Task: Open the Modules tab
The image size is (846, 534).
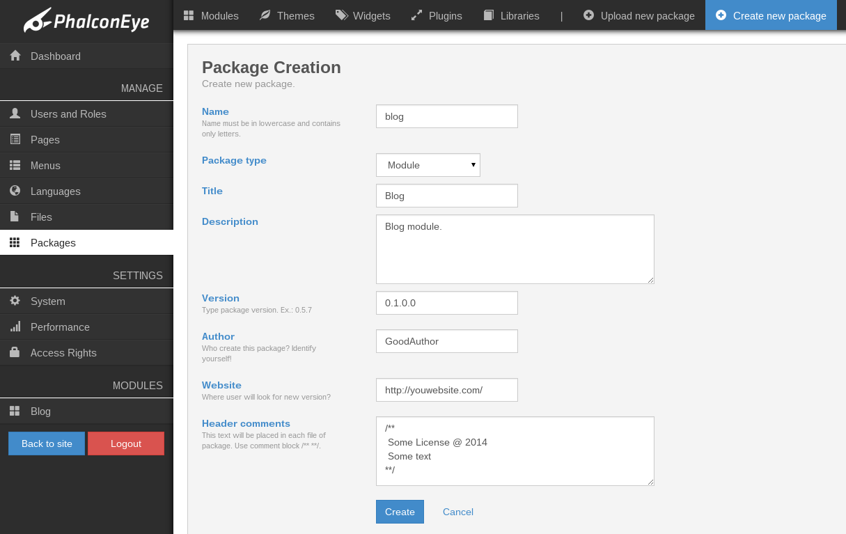Action: coord(211,15)
